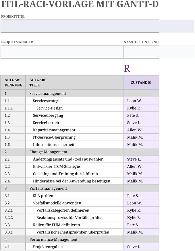This screenshot has width=195, height=251.
Task: Select 'Malik M.' in Hindernisse row
Action: tap(141, 181)
